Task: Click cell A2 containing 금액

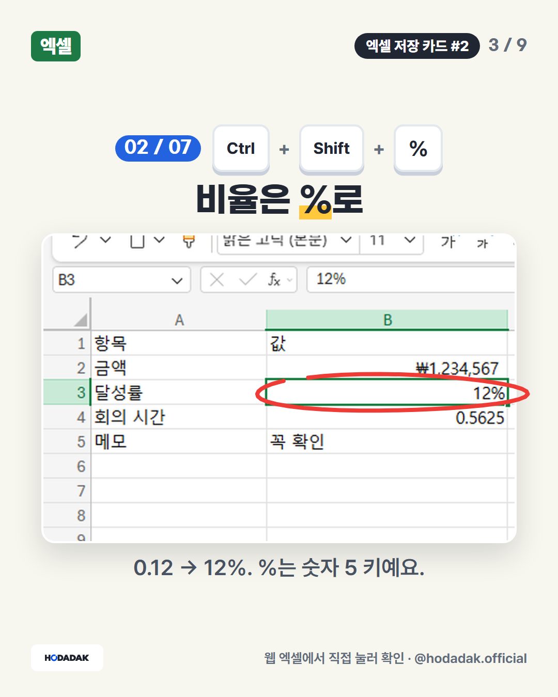Action: 179,368
